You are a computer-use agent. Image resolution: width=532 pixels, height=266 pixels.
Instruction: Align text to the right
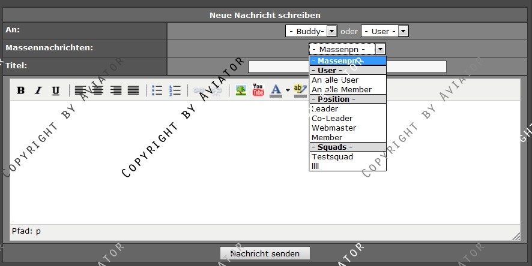pyautogui.click(x=115, y=90)
